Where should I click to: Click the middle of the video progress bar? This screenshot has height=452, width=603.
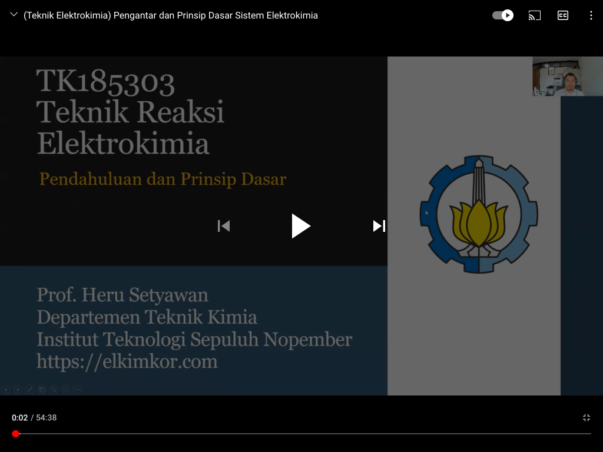tap(301, 434)
